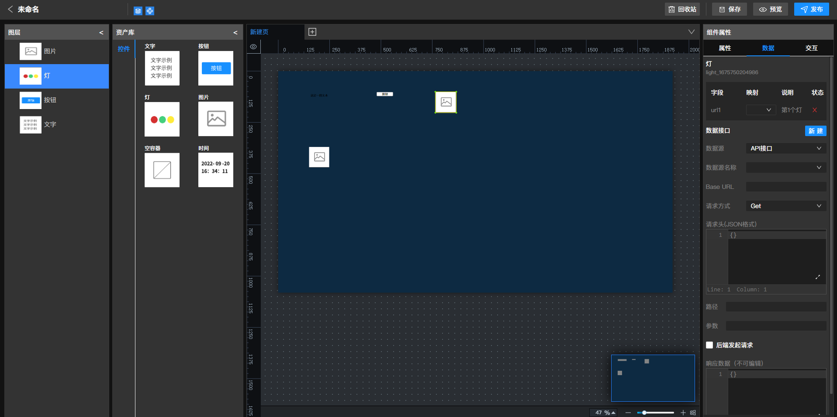
Task: Switch to the 属性 tab
Action: pos(725,48)
